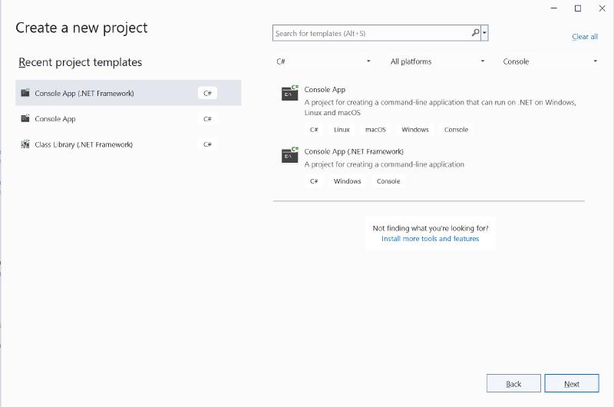The width and height of the screenshot is (614, 407).
Task: Click the recent Console App icon
Action: pos(25,118)
